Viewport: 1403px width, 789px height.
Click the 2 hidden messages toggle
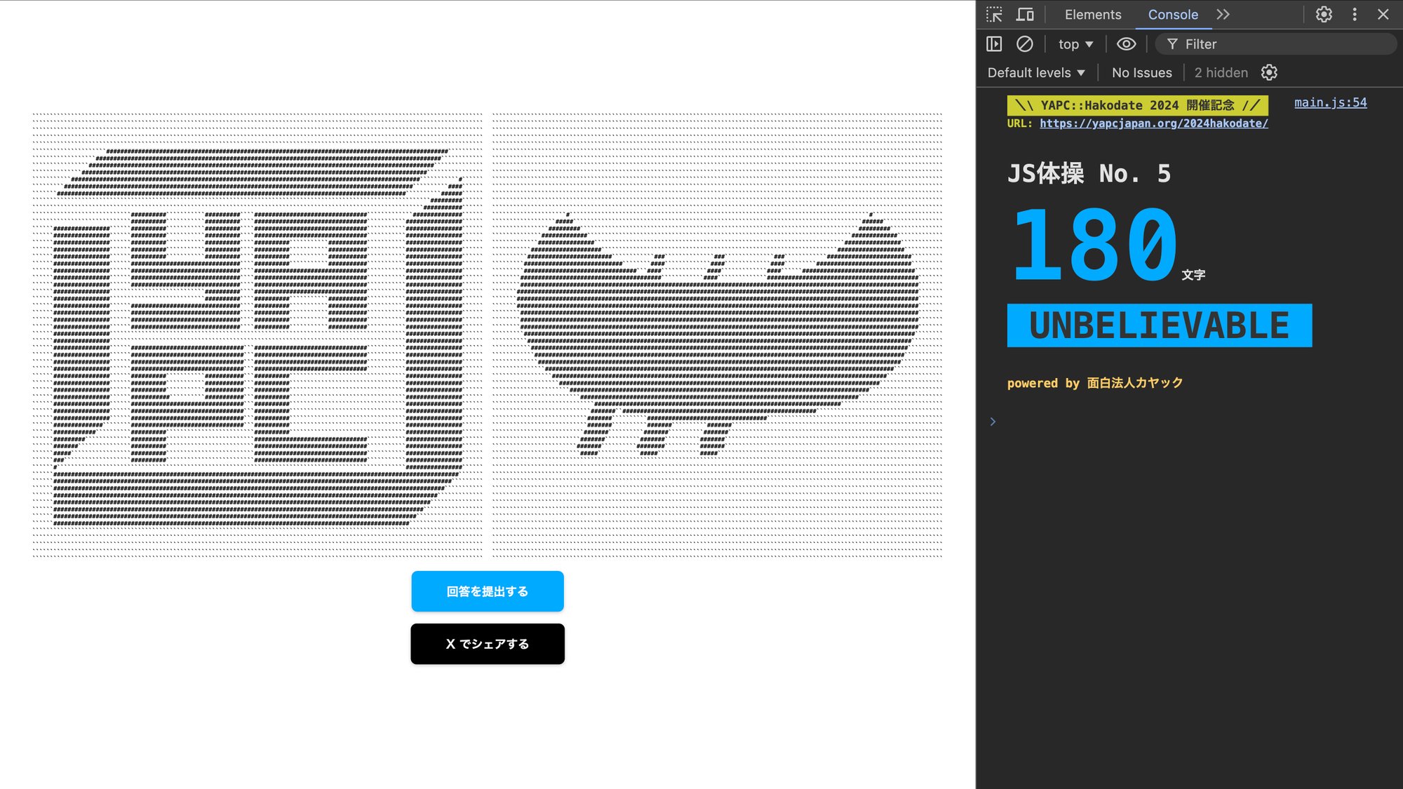point(1221,72)
